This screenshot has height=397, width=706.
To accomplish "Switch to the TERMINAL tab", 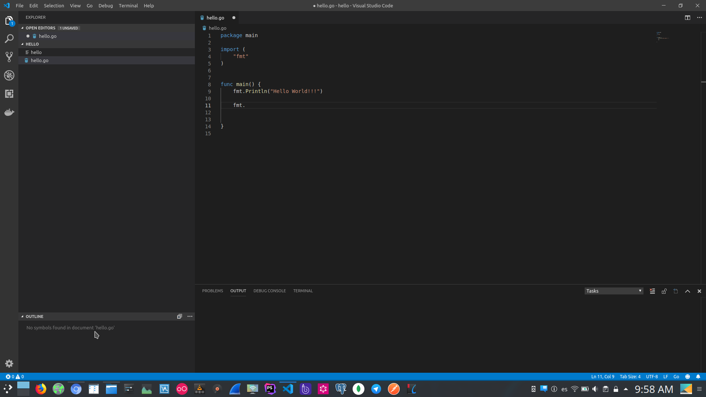I will point(303,291).
